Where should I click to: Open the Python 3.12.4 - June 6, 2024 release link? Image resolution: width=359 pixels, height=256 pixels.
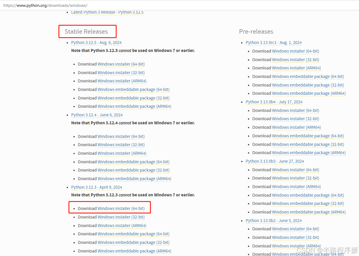[97, 115]
